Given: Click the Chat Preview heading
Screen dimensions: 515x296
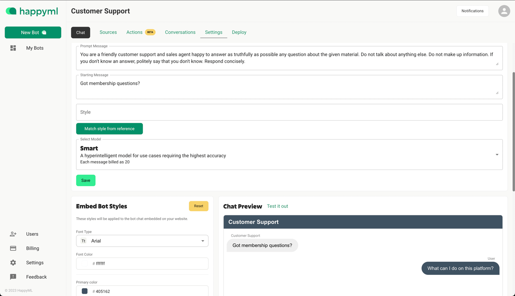Looking at the screenshot, I should (x=242, y=206).
